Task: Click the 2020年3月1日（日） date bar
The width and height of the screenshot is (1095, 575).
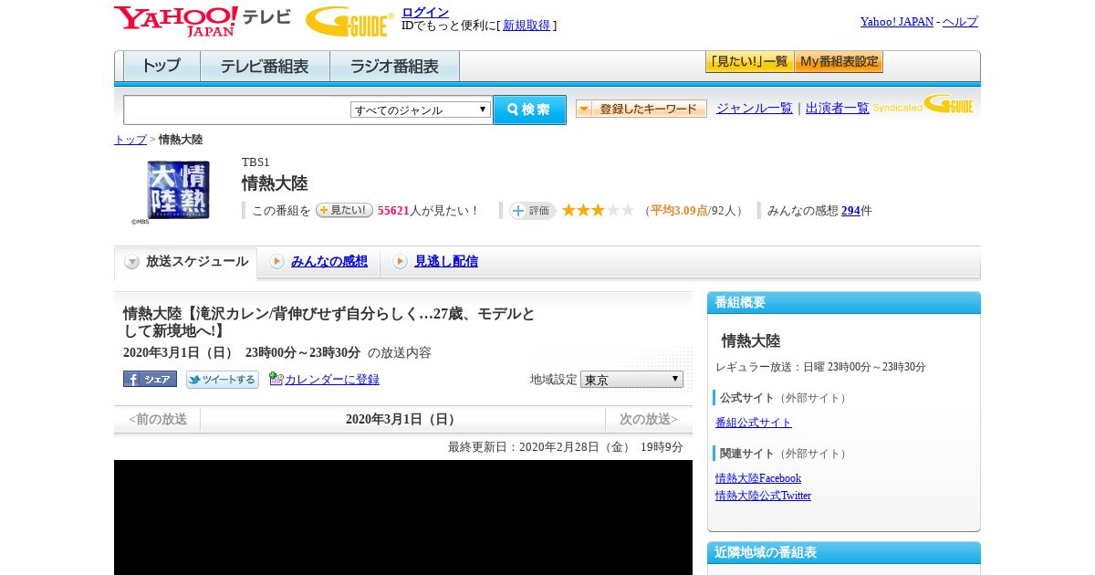Action: pos(402,420)
